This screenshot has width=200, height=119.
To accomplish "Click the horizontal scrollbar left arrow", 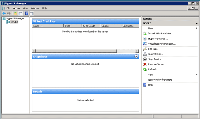I will point(34,51).
